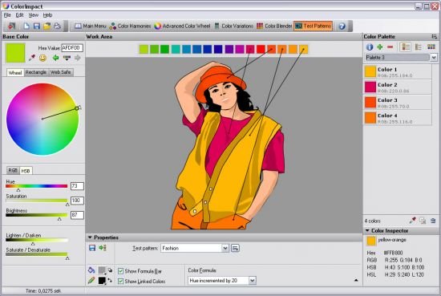Toggle Show Linked Colors checkbox
Screen dimensions: 441x296
point(120,281)
